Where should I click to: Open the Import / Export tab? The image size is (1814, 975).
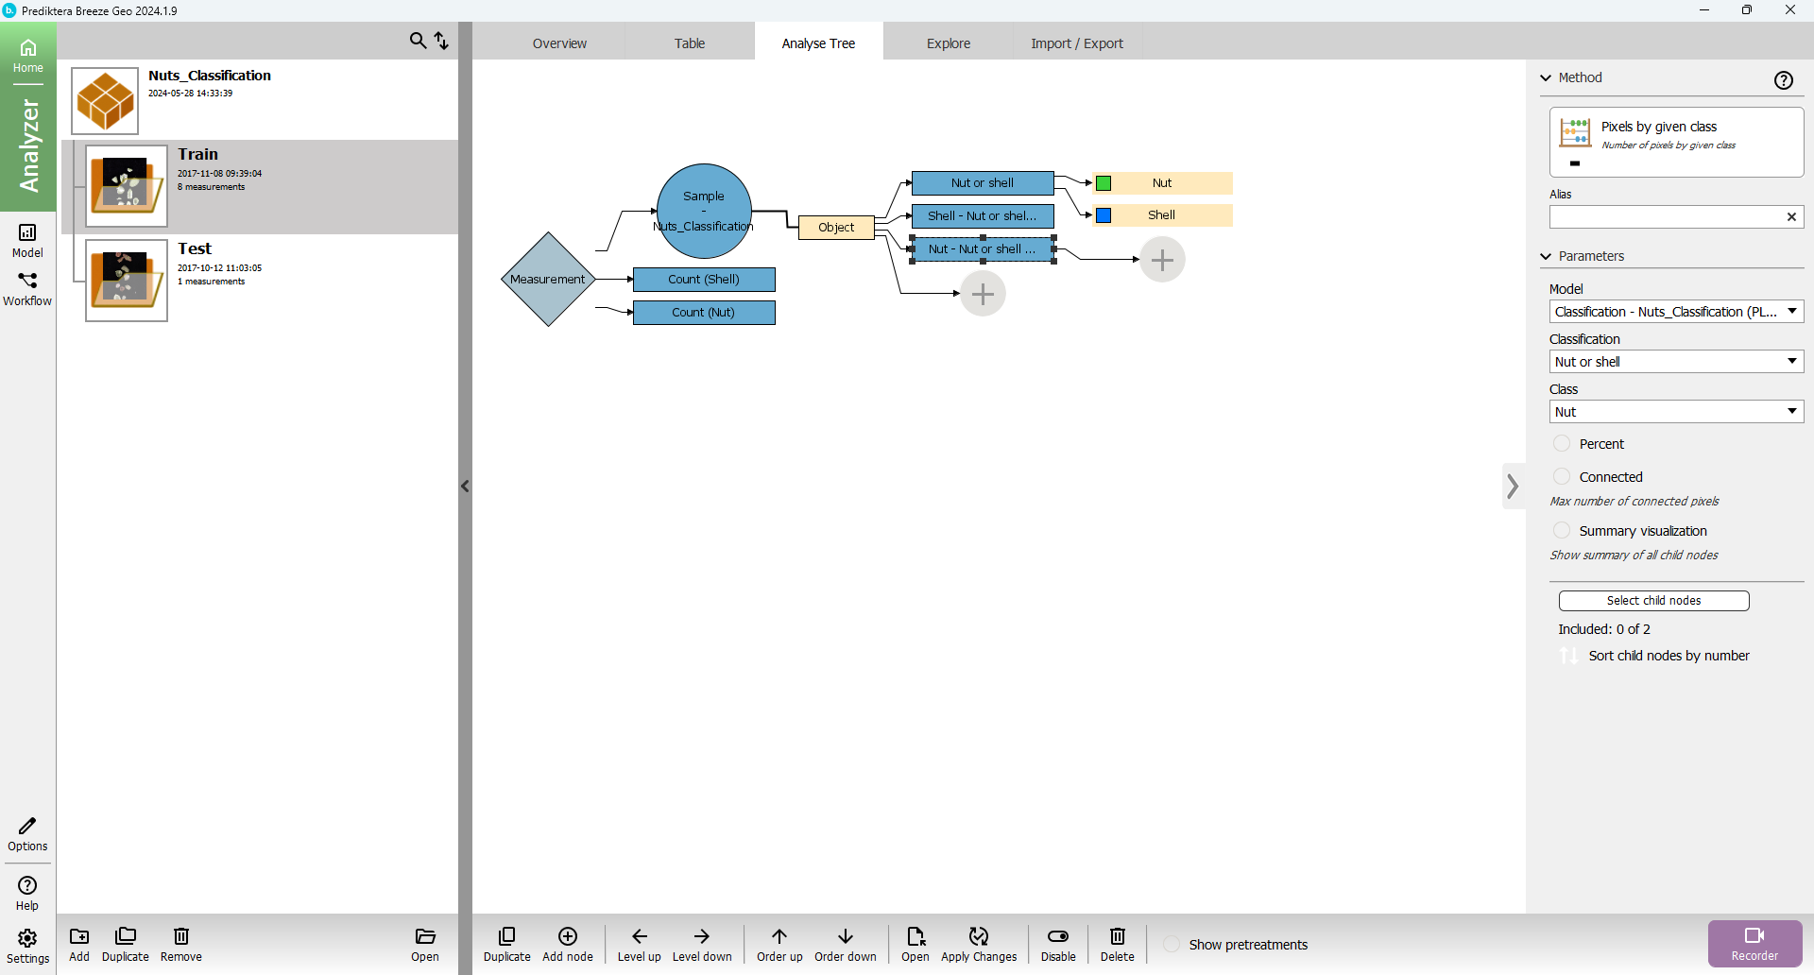click(1076, 43)
